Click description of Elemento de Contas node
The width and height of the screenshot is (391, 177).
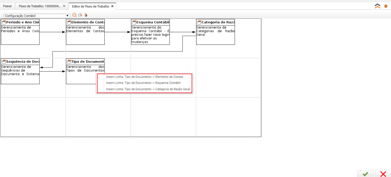pyautogui.click(x=85, y=29)
